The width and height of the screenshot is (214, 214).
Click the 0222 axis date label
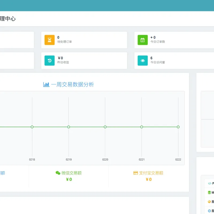click(x=178, y=159)
